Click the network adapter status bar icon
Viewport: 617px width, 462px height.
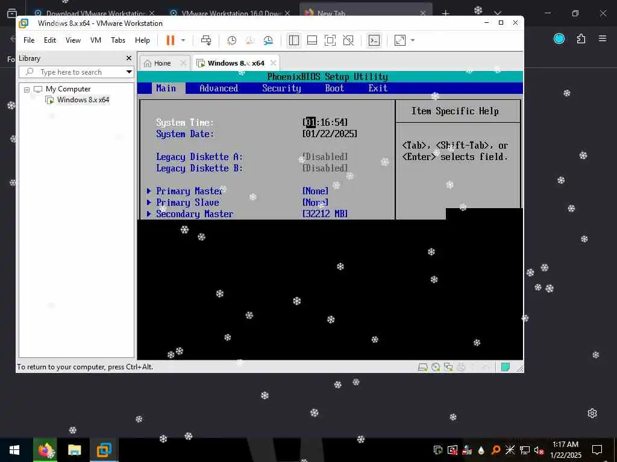pos(448,368)
